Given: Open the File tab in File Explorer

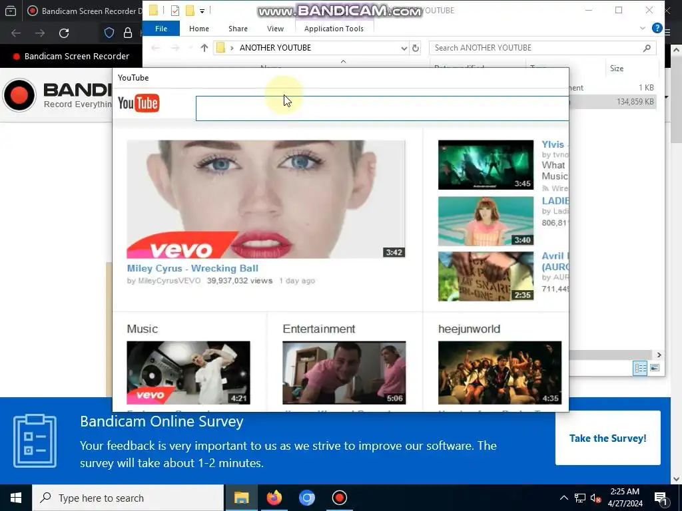Looking at the screenshot, I should 161,28.
